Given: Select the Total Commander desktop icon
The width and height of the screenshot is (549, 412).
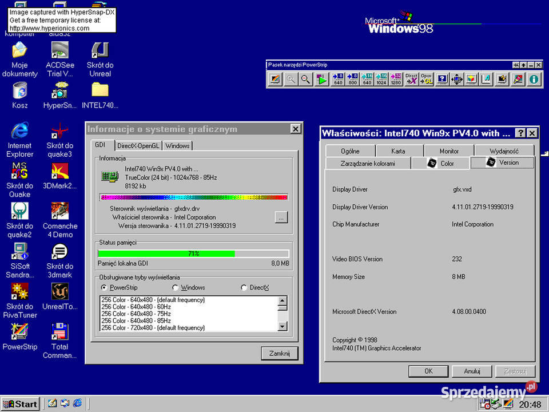Looking at the screenshot, I should point(59,341).
